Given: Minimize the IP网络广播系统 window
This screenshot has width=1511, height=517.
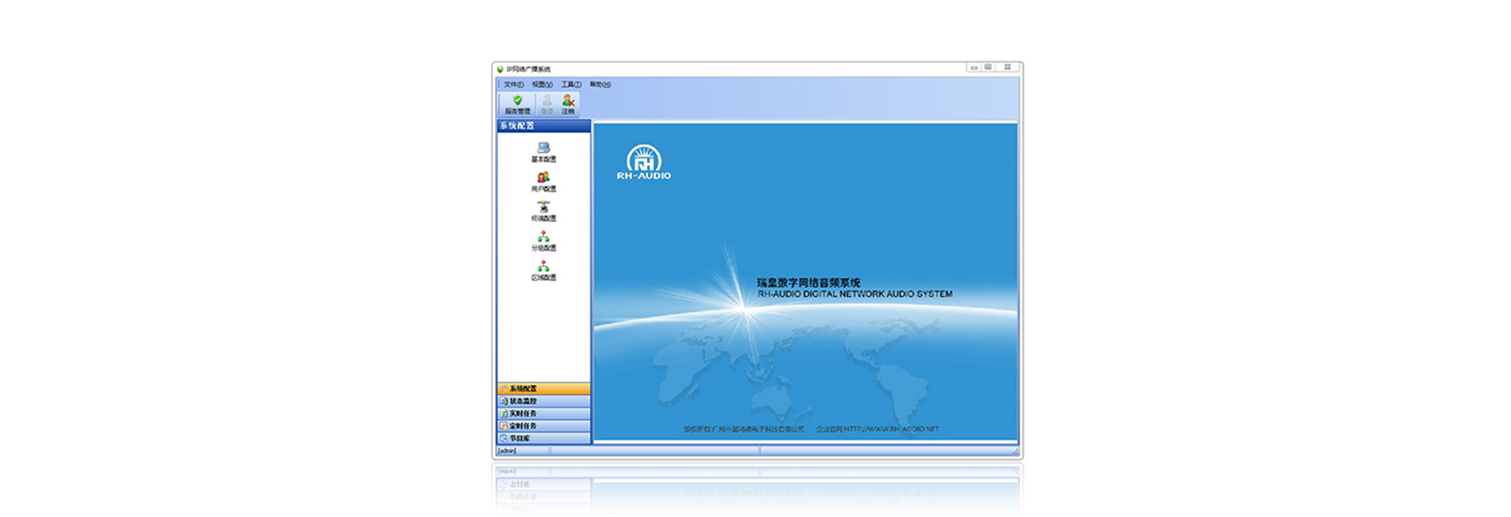Looking at the screenshot, I should point(974,67).
